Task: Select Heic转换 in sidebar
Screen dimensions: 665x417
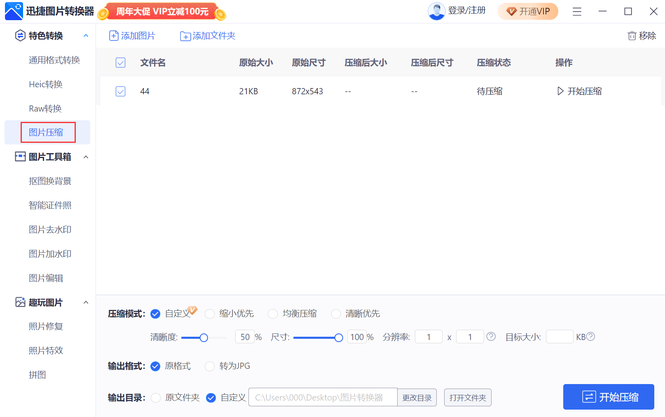Action: coord(46,84)
